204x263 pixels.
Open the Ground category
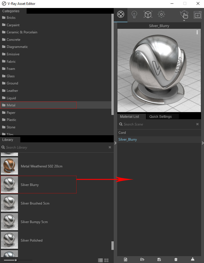click(55, 83)
